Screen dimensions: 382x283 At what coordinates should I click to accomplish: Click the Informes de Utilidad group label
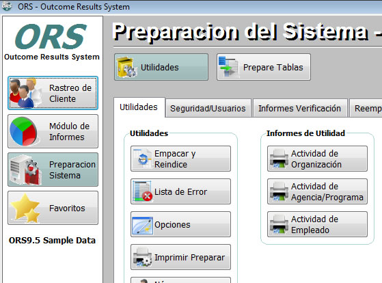[305, 133]
